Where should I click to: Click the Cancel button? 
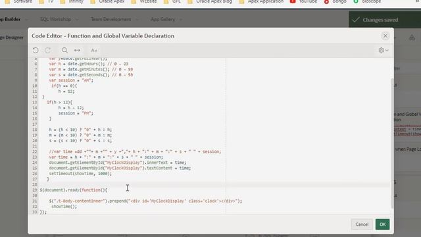(x=362, y=224)
